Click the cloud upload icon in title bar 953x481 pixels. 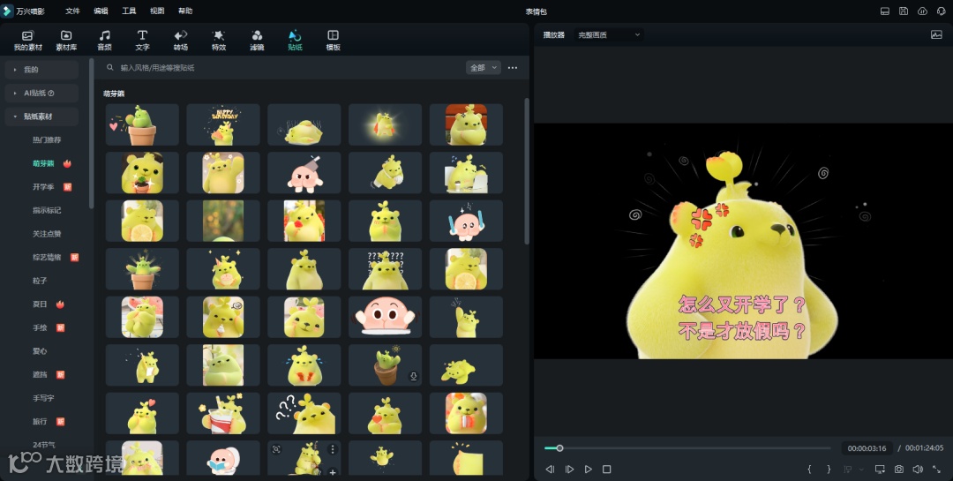coord(922,11)
